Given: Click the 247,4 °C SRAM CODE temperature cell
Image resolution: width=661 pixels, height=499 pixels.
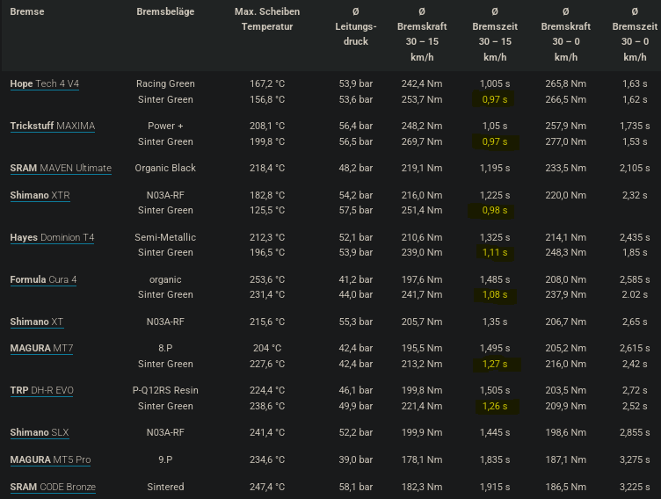Looking at the screenshot, I should 267,487.
